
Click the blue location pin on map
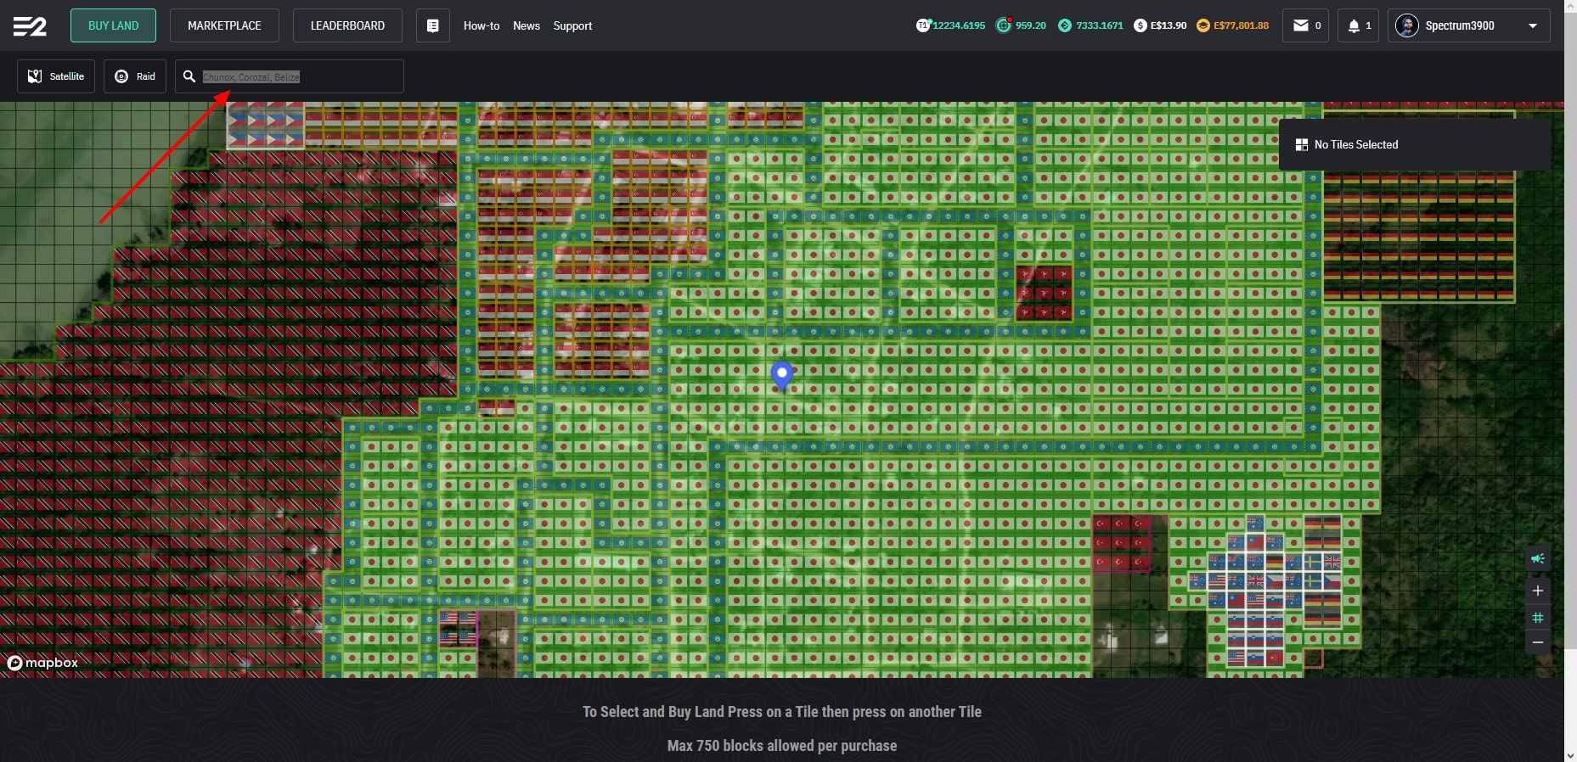pyautogui.click(x=781, y=374)
